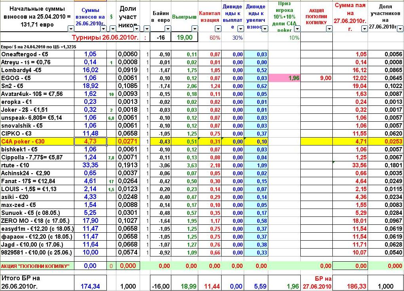Select the -16 buy-in cell in Турниры row

(161, 37)
